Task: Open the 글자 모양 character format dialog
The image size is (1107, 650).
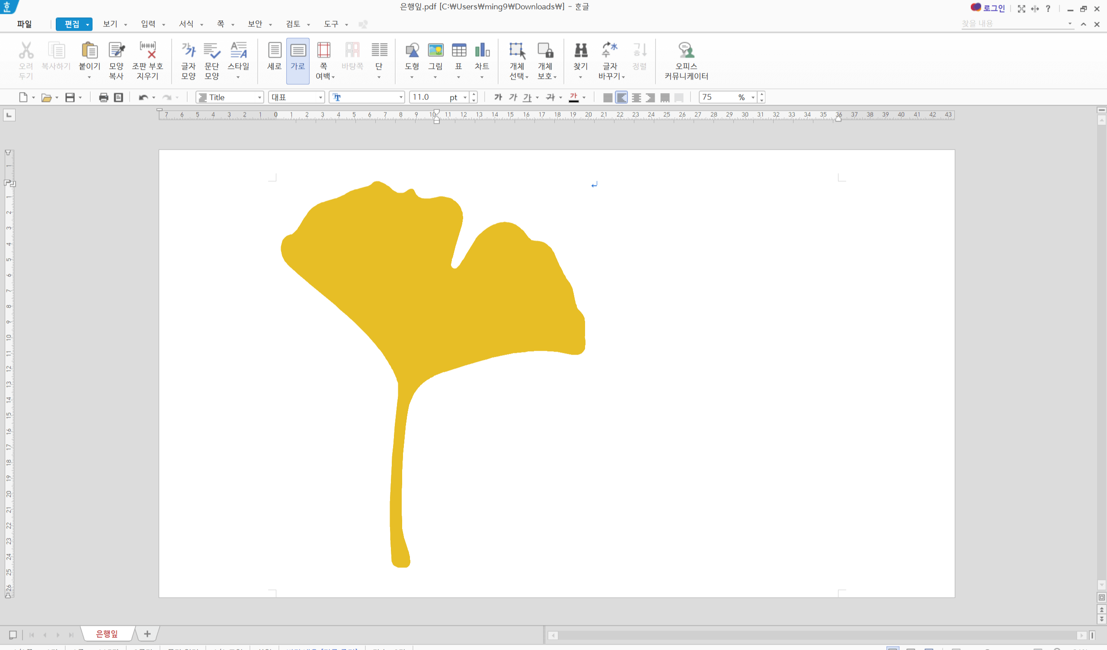Action: pos(189,51)
